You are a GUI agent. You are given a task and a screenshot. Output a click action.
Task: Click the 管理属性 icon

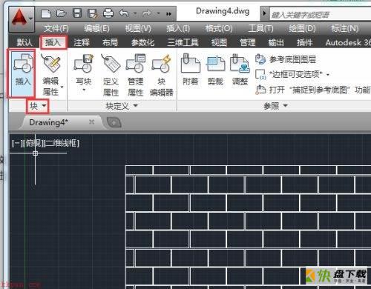[136, 64]
